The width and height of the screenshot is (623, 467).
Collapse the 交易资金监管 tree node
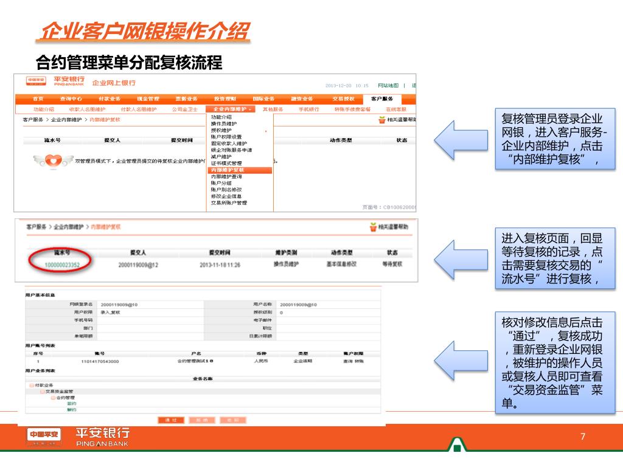click(x=42, y=392)
